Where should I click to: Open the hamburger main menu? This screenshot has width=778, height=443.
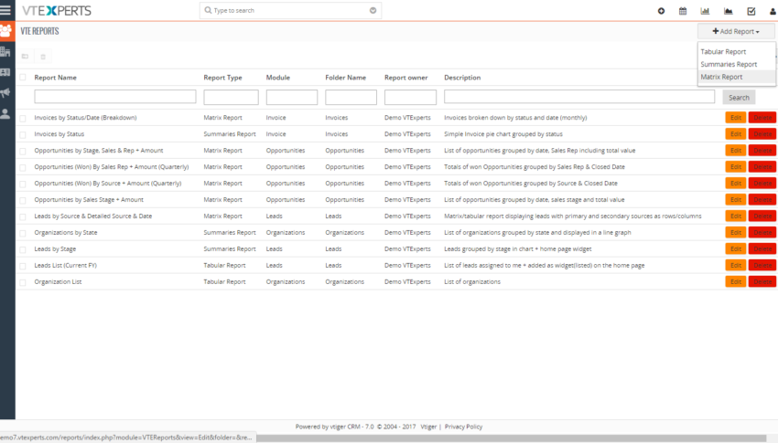tap(6, 10)
